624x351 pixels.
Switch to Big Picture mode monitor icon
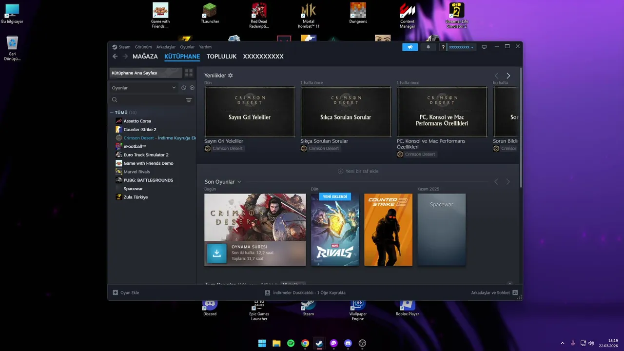click(484, 47)
